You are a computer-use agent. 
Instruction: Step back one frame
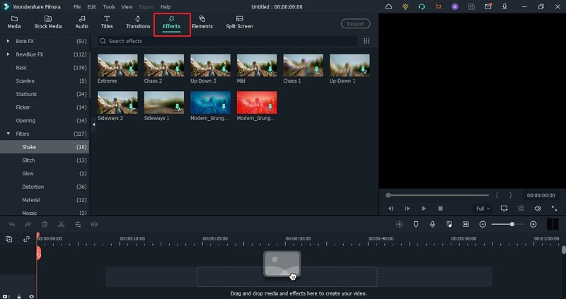click(x=391, y=209)
